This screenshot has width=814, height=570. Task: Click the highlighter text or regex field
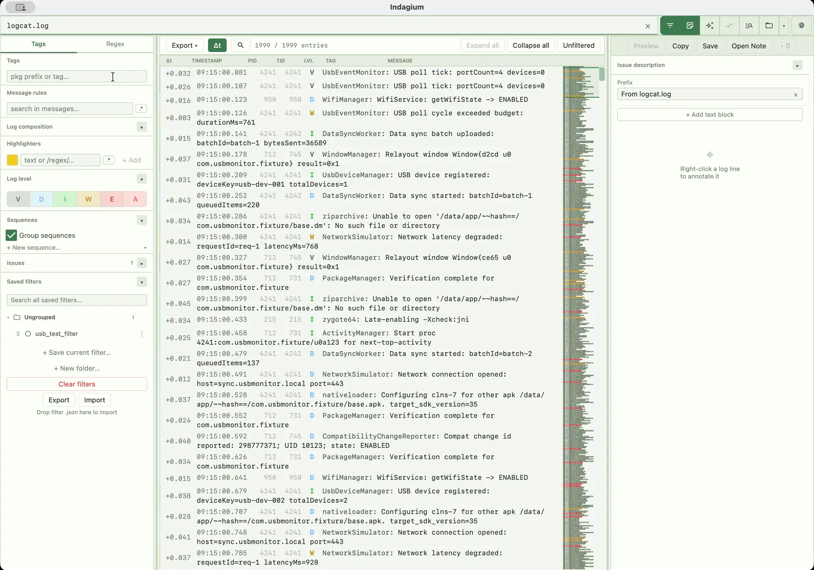60,160
